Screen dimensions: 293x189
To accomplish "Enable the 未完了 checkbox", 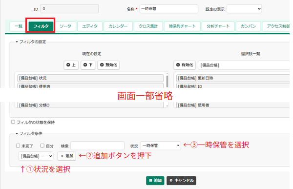I will 18,146.
